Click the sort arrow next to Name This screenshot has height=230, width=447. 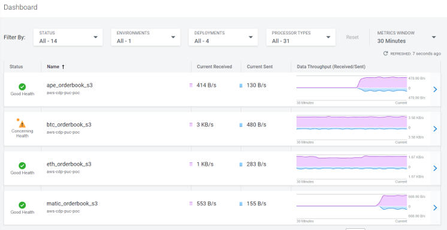(64, 66)
